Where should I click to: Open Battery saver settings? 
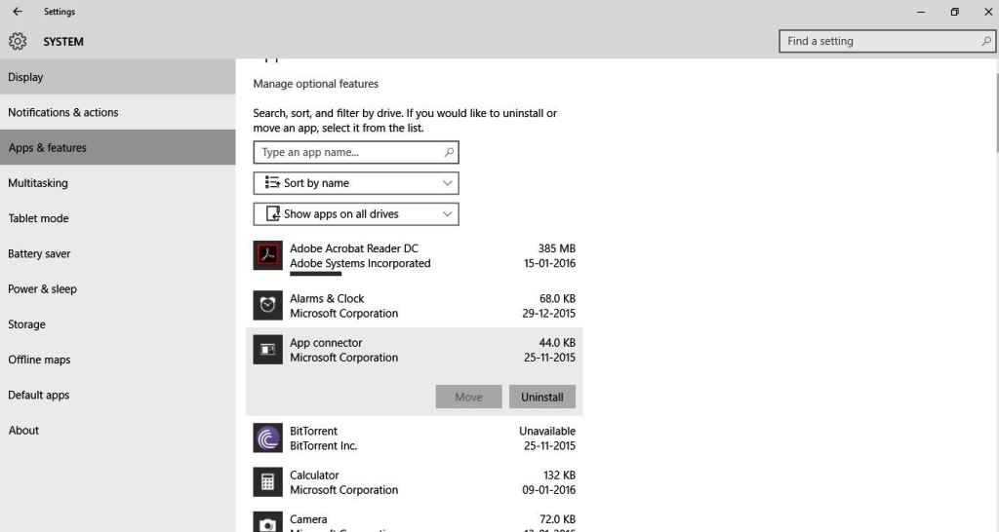118,253
